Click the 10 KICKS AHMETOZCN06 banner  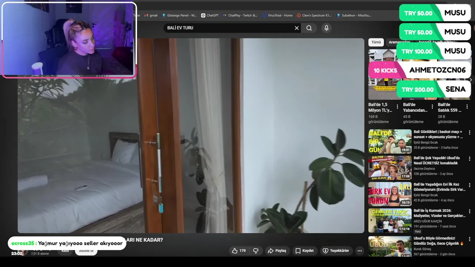click(x=419, y=70)
